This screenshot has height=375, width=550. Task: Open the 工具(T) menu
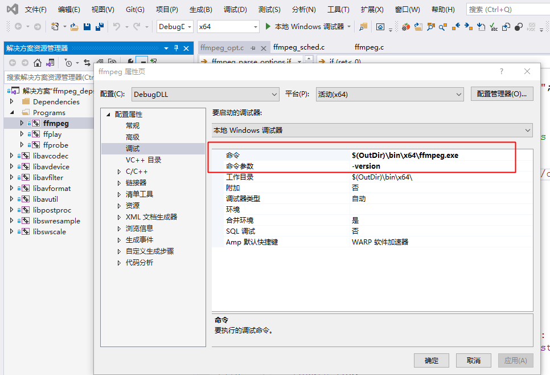[339, 10]
